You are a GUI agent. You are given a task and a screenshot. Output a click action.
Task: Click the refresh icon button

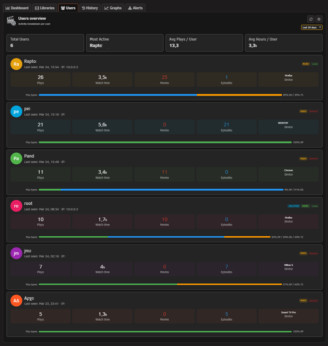[x=311, y=19]
